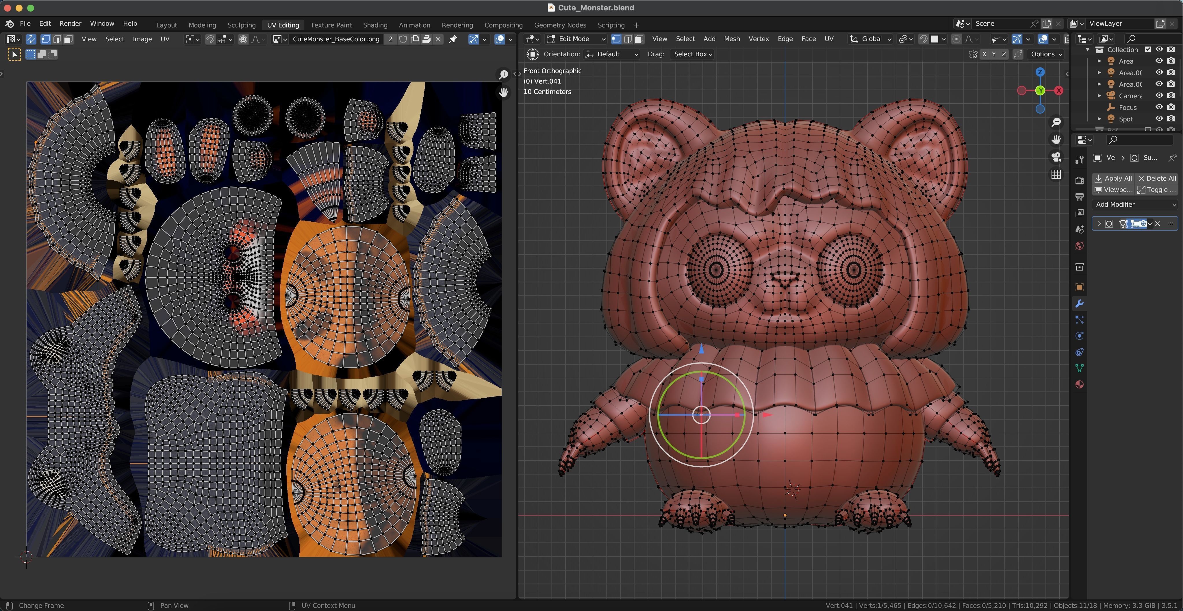
Task: Toggle gizmos in the UV editor
Action: [x=473, y=39]
